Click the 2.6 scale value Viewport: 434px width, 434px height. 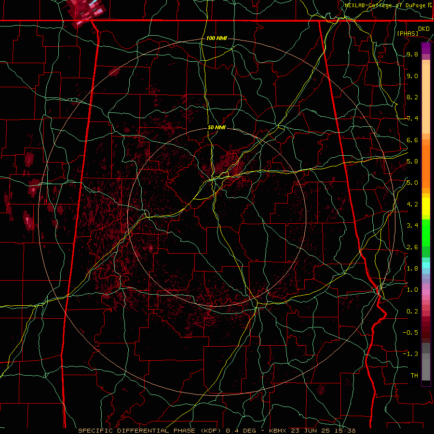tap(412, 247)
